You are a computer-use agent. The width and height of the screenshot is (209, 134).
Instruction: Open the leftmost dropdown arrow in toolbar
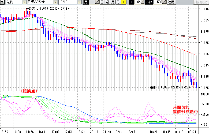pyautogui.click(x=2, y=2)
